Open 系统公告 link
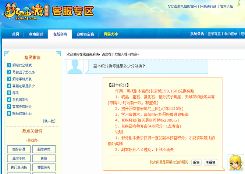The width and height of the screenshot is (245, 174). (197, 34)
